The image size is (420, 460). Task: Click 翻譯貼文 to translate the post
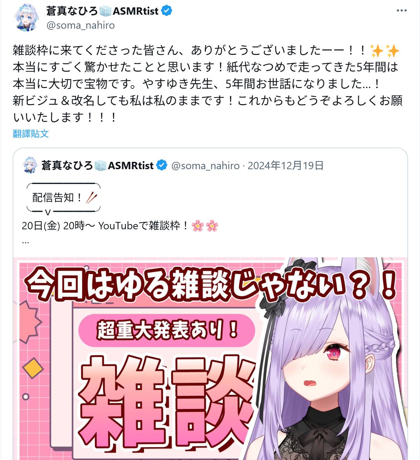31,134
